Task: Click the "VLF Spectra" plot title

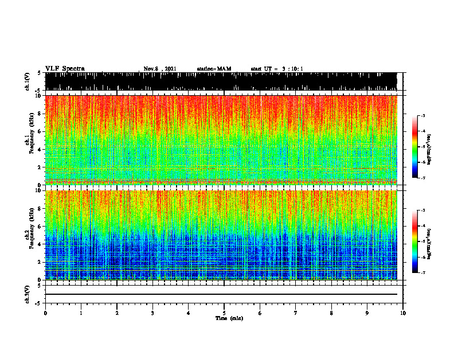Action: 65,69
